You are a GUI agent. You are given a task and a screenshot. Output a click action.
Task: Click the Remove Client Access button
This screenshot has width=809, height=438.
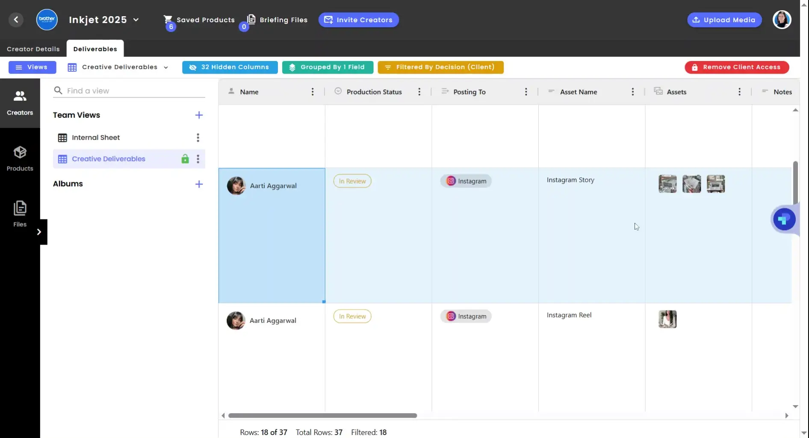point(737,67)
